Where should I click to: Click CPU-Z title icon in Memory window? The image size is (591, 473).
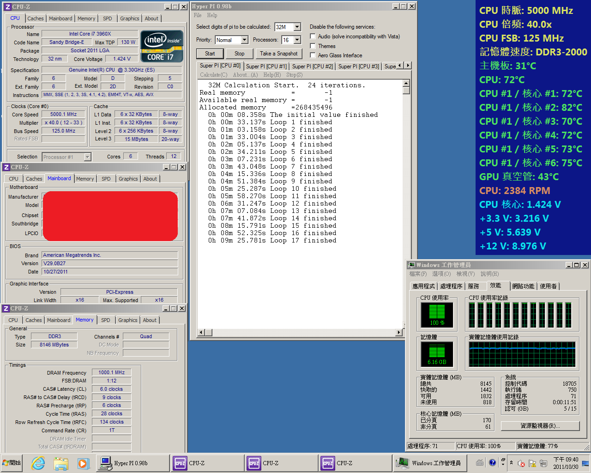tap(6, 309)
